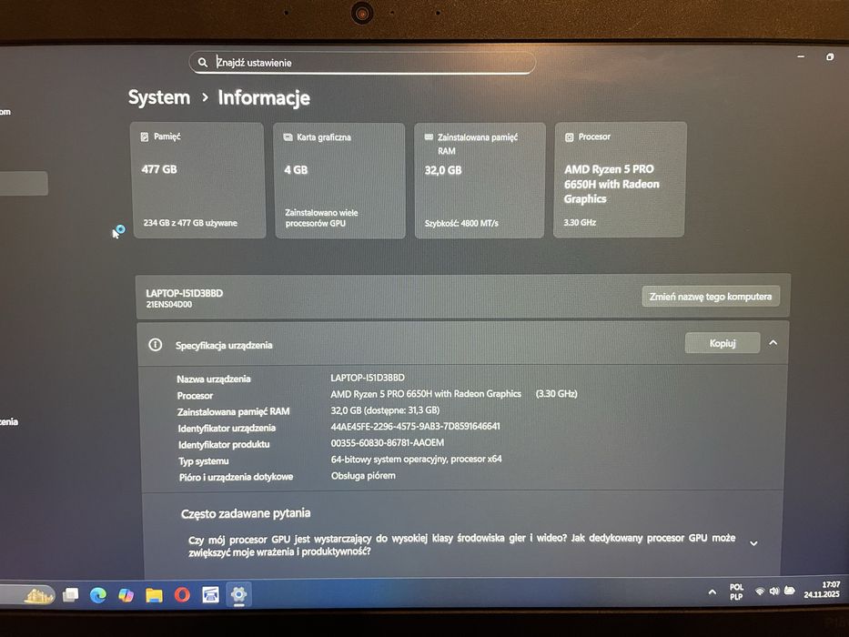Select product ID 00355-60830-86781-AAOEM

(387, 442)
